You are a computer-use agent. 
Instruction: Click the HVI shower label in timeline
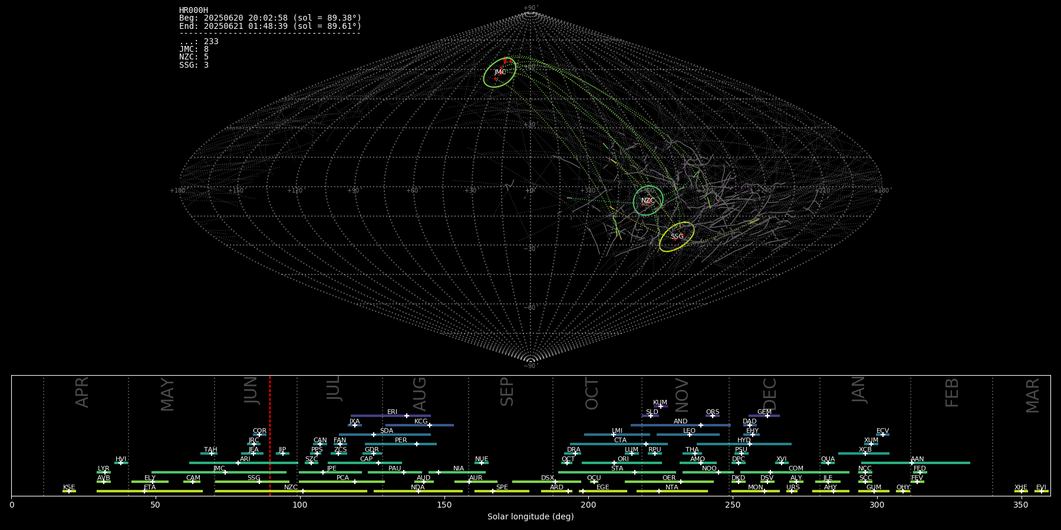121,459
